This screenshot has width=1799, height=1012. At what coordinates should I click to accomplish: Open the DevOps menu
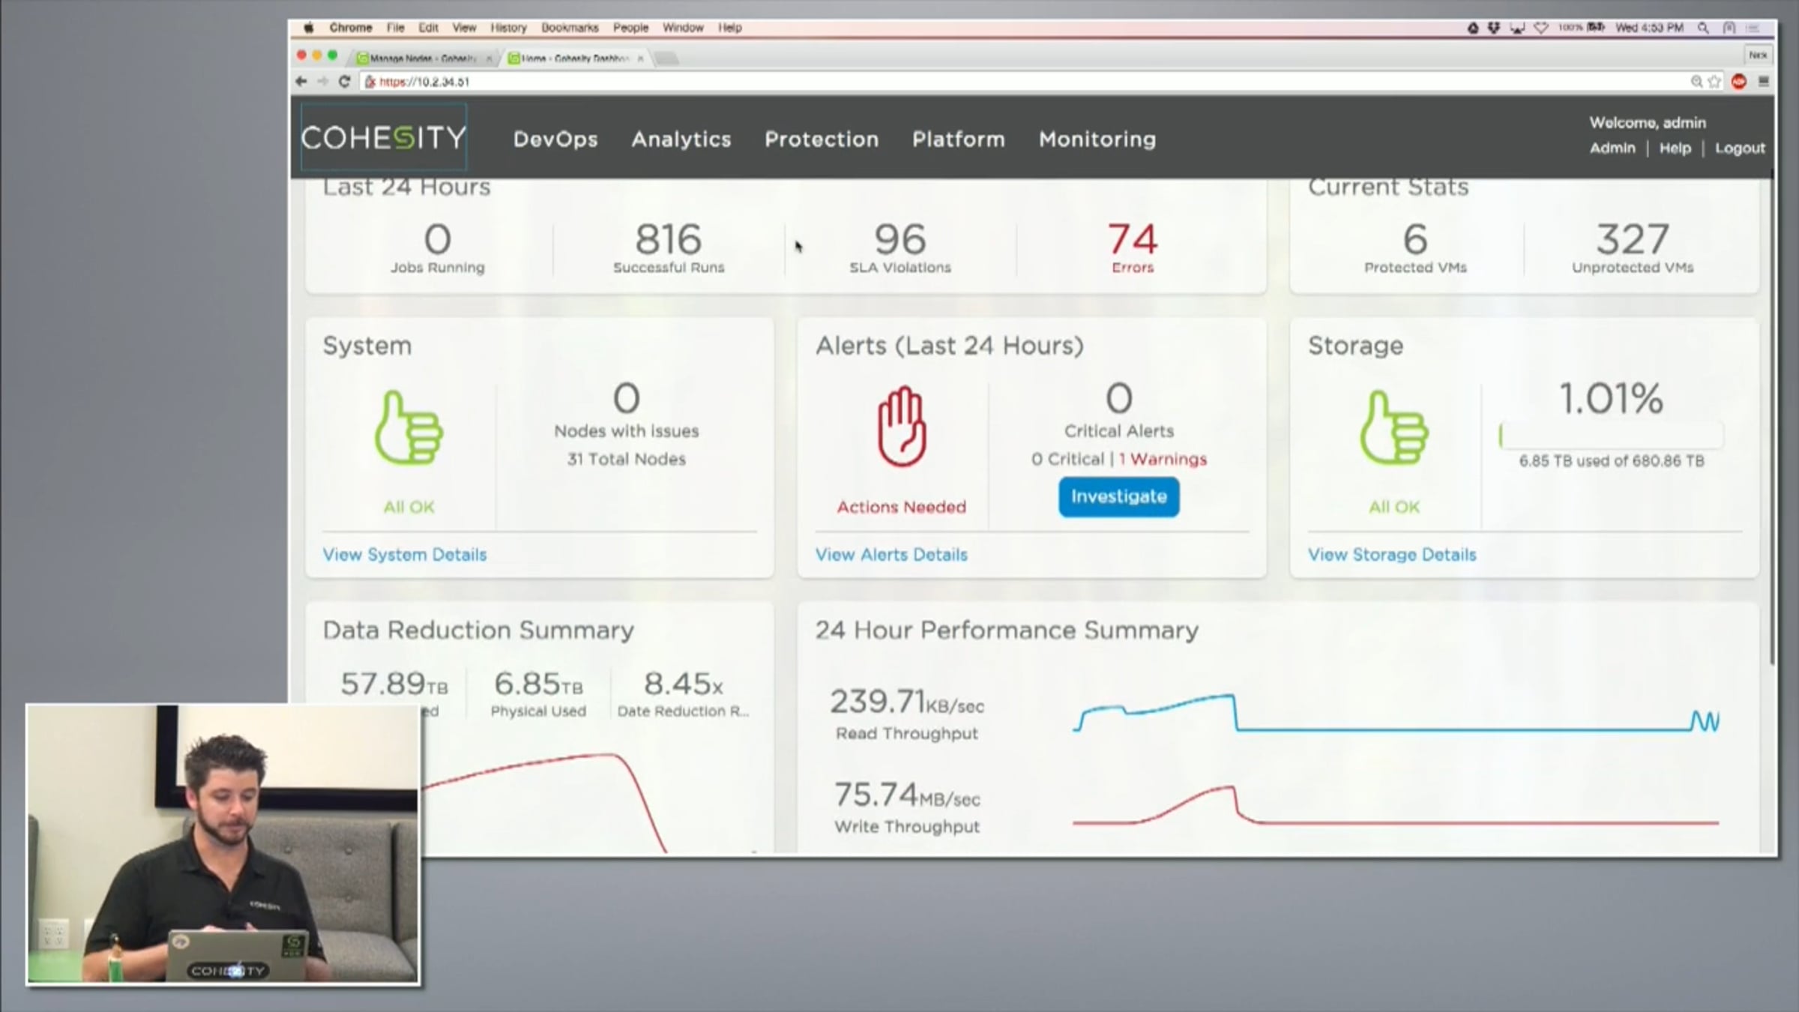pyautogui.click(x=555, y=139)
